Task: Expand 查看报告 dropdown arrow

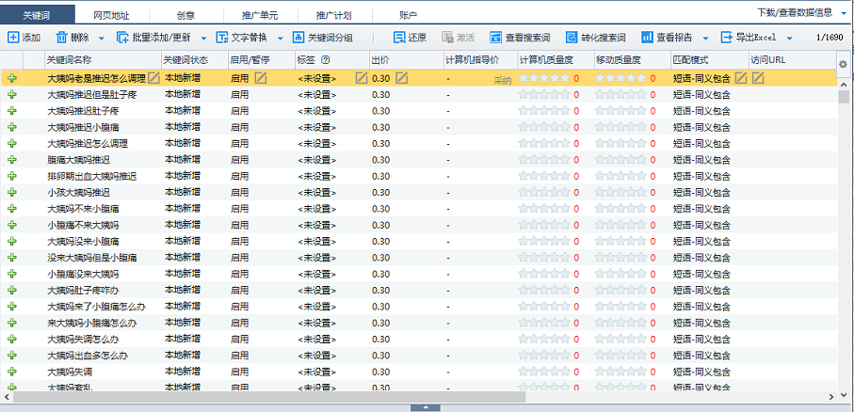Action: click(x=706, y=39)
